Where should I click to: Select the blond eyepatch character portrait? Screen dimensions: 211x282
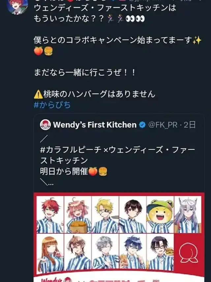pos(105,214)
